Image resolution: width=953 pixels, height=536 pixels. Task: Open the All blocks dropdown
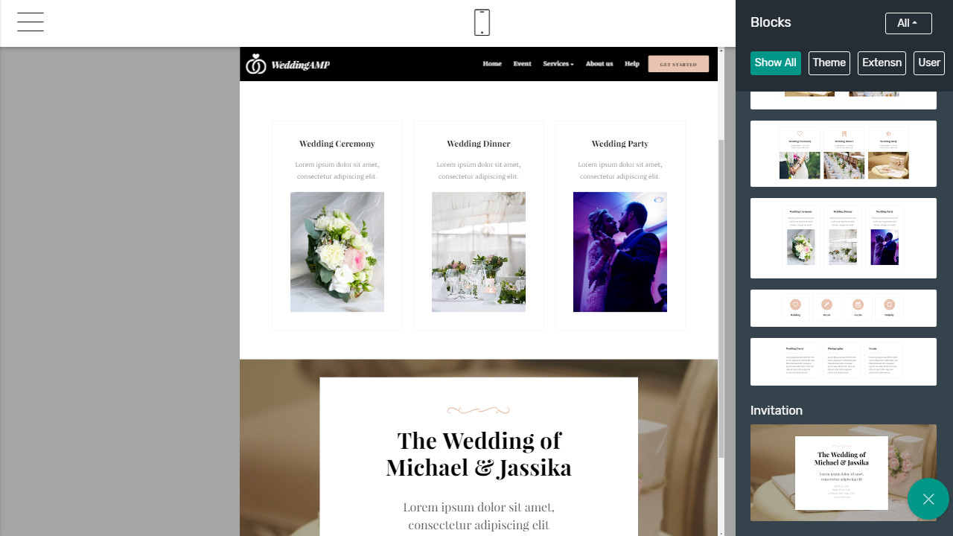pos(908,23)
